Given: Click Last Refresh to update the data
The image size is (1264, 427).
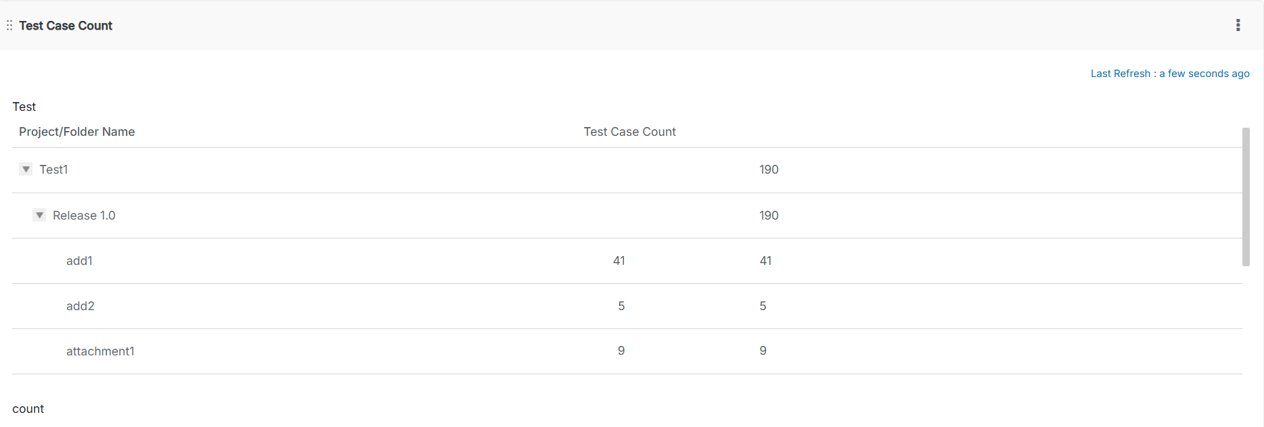Looking at the screenshot, I should 1170,73.
